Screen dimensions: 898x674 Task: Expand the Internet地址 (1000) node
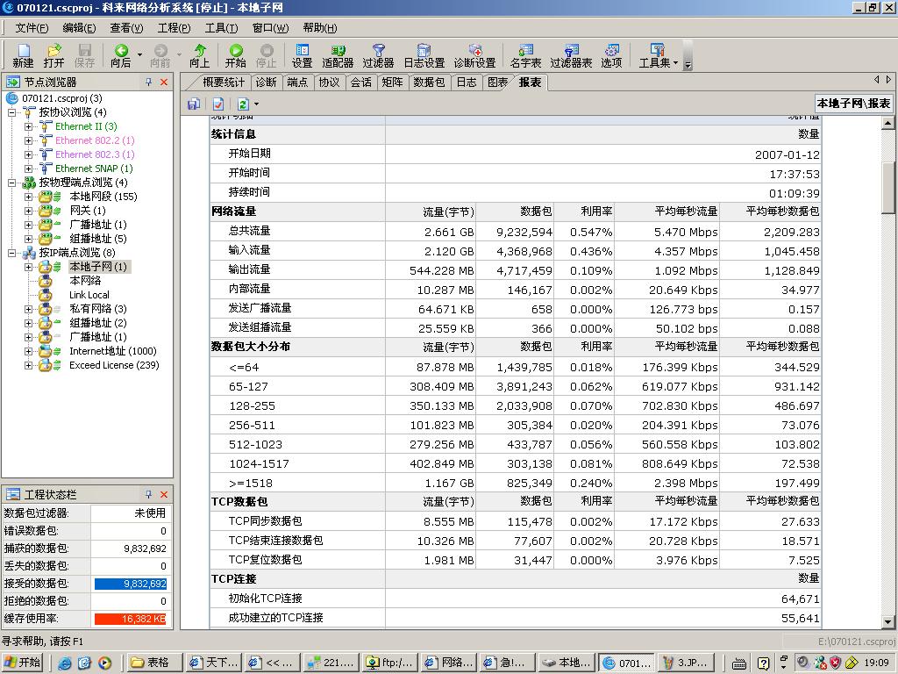coord(28,351)
